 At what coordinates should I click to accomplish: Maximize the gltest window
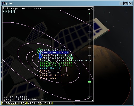tap(126, 3)
